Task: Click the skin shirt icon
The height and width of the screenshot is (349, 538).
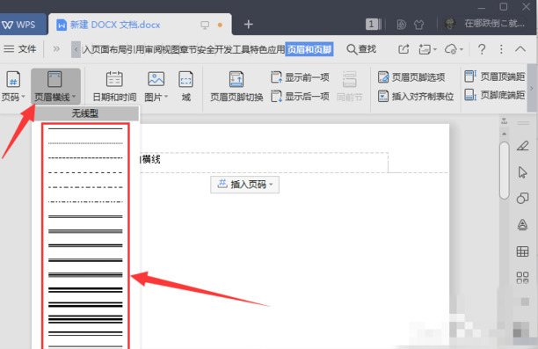Action: tap(419, 25)
